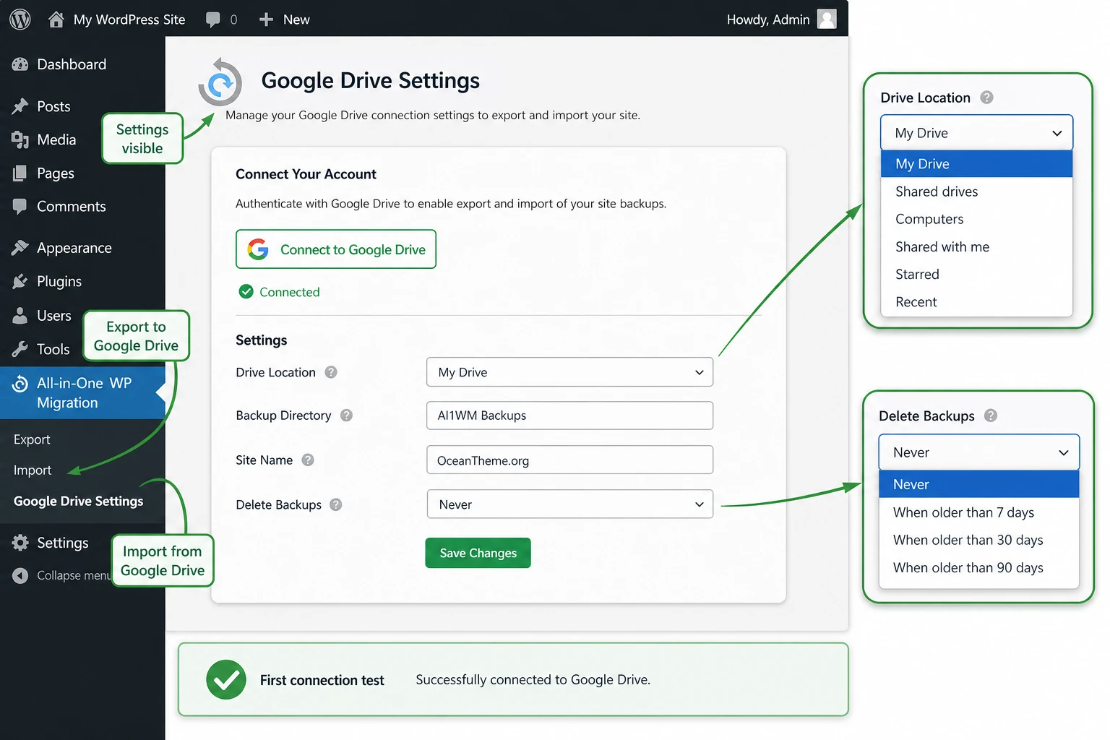Choose When older than 30 days
The image size is (1110, 740).
pos(978,540)
